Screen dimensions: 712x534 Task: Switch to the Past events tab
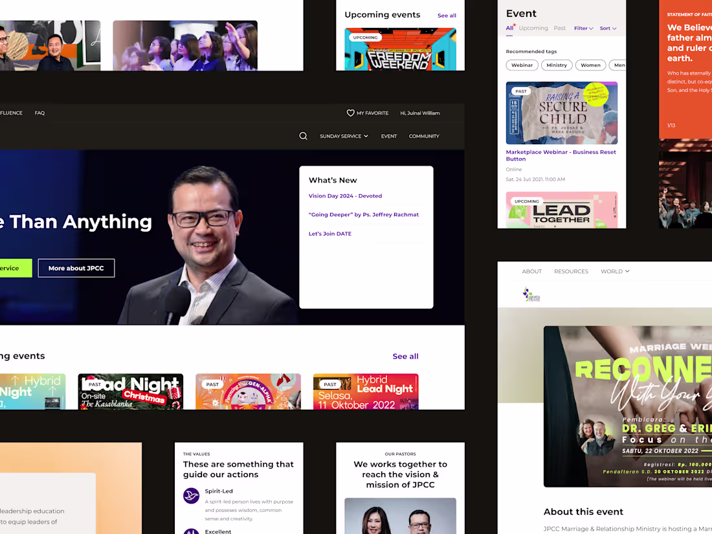tap(559, 28)
